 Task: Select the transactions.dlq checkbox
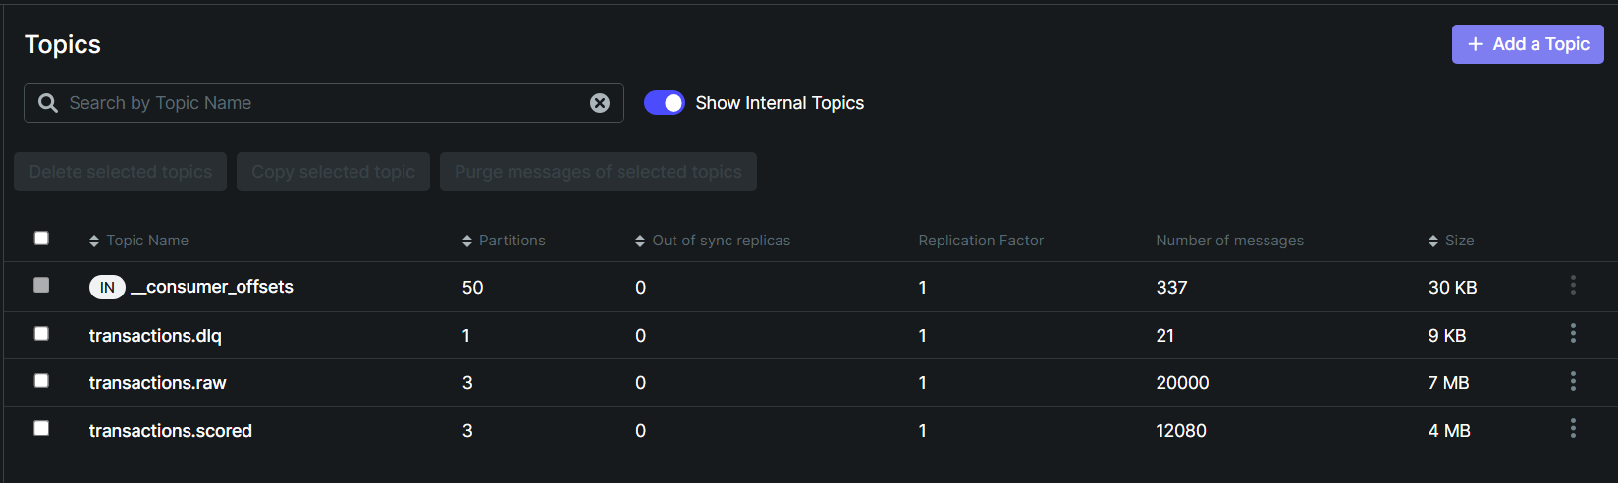(x=41, y=333)
